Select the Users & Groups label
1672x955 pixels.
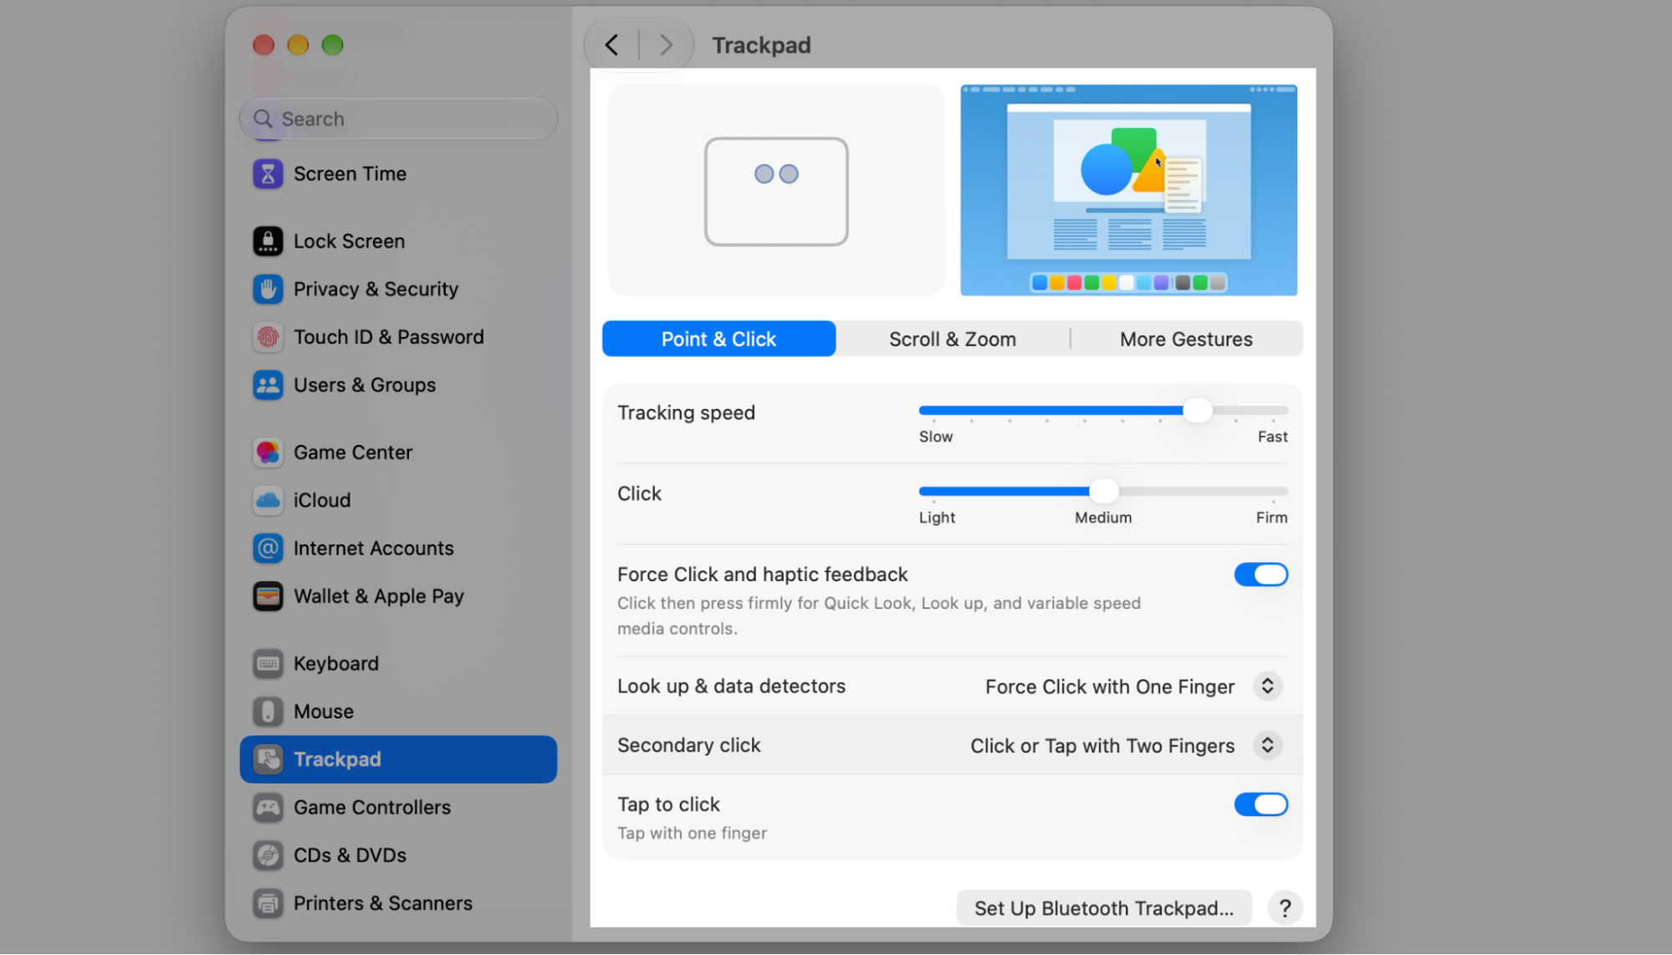click(x=365, y=386)
